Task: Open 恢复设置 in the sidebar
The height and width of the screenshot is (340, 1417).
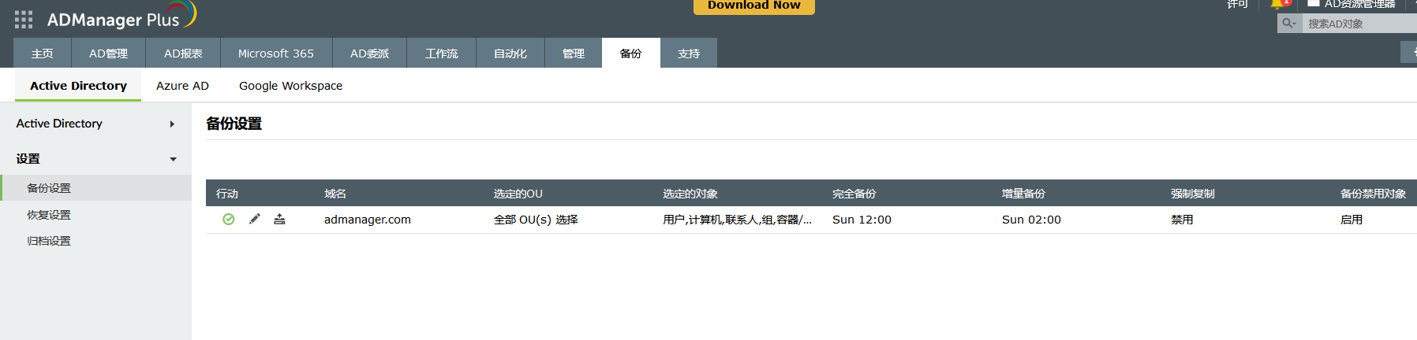Action: (x=49, y=215)
